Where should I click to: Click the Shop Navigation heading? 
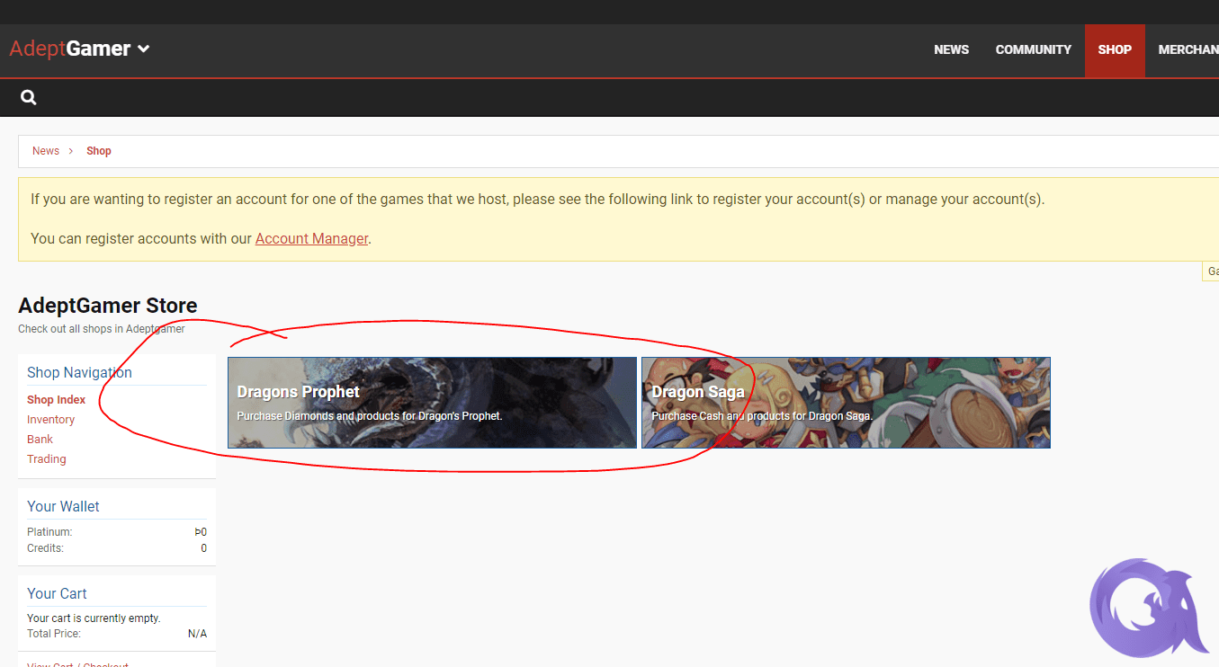(x=79, y=372)
